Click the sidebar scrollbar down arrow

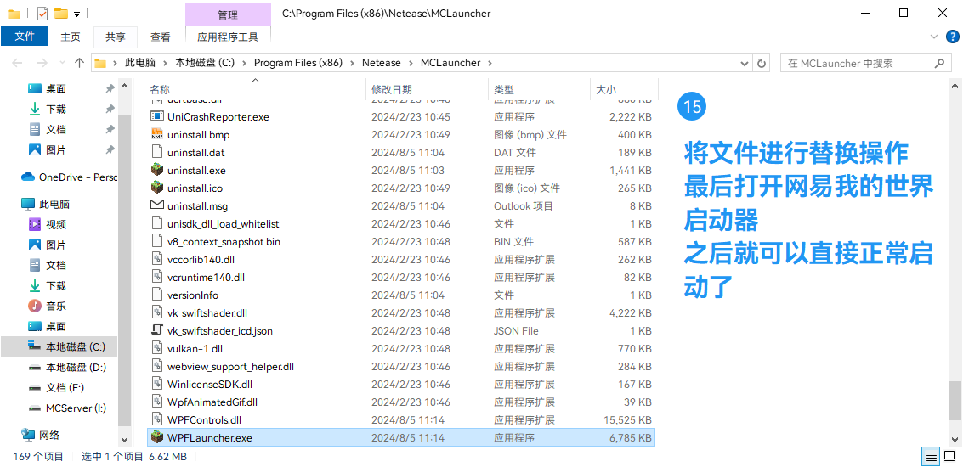click(x=125, y=439)
